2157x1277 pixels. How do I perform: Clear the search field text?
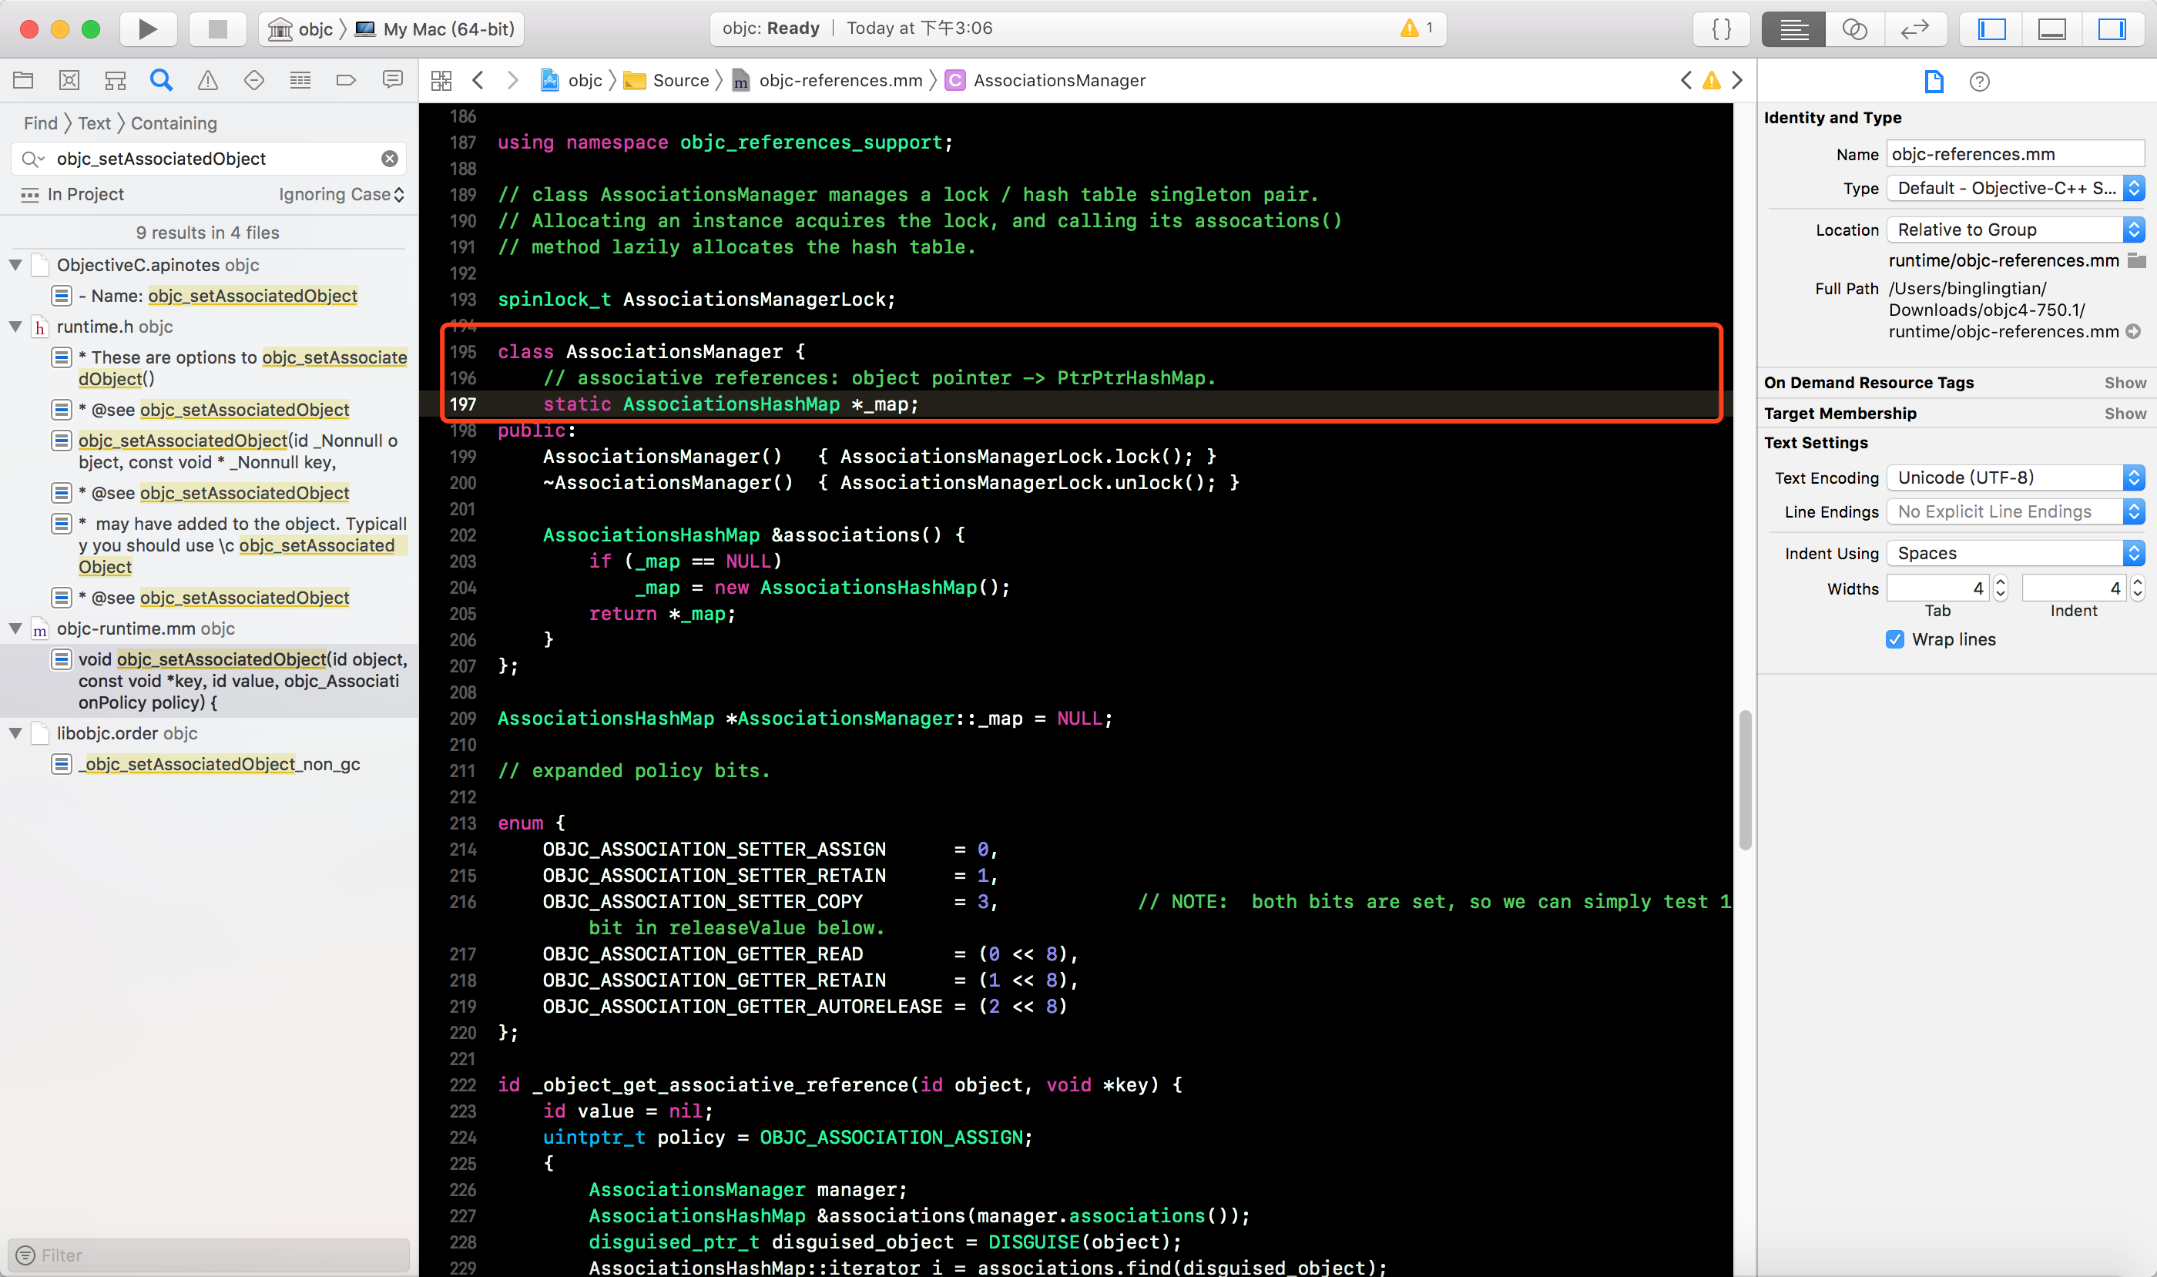pyautogui.click(x=390, y=159)
